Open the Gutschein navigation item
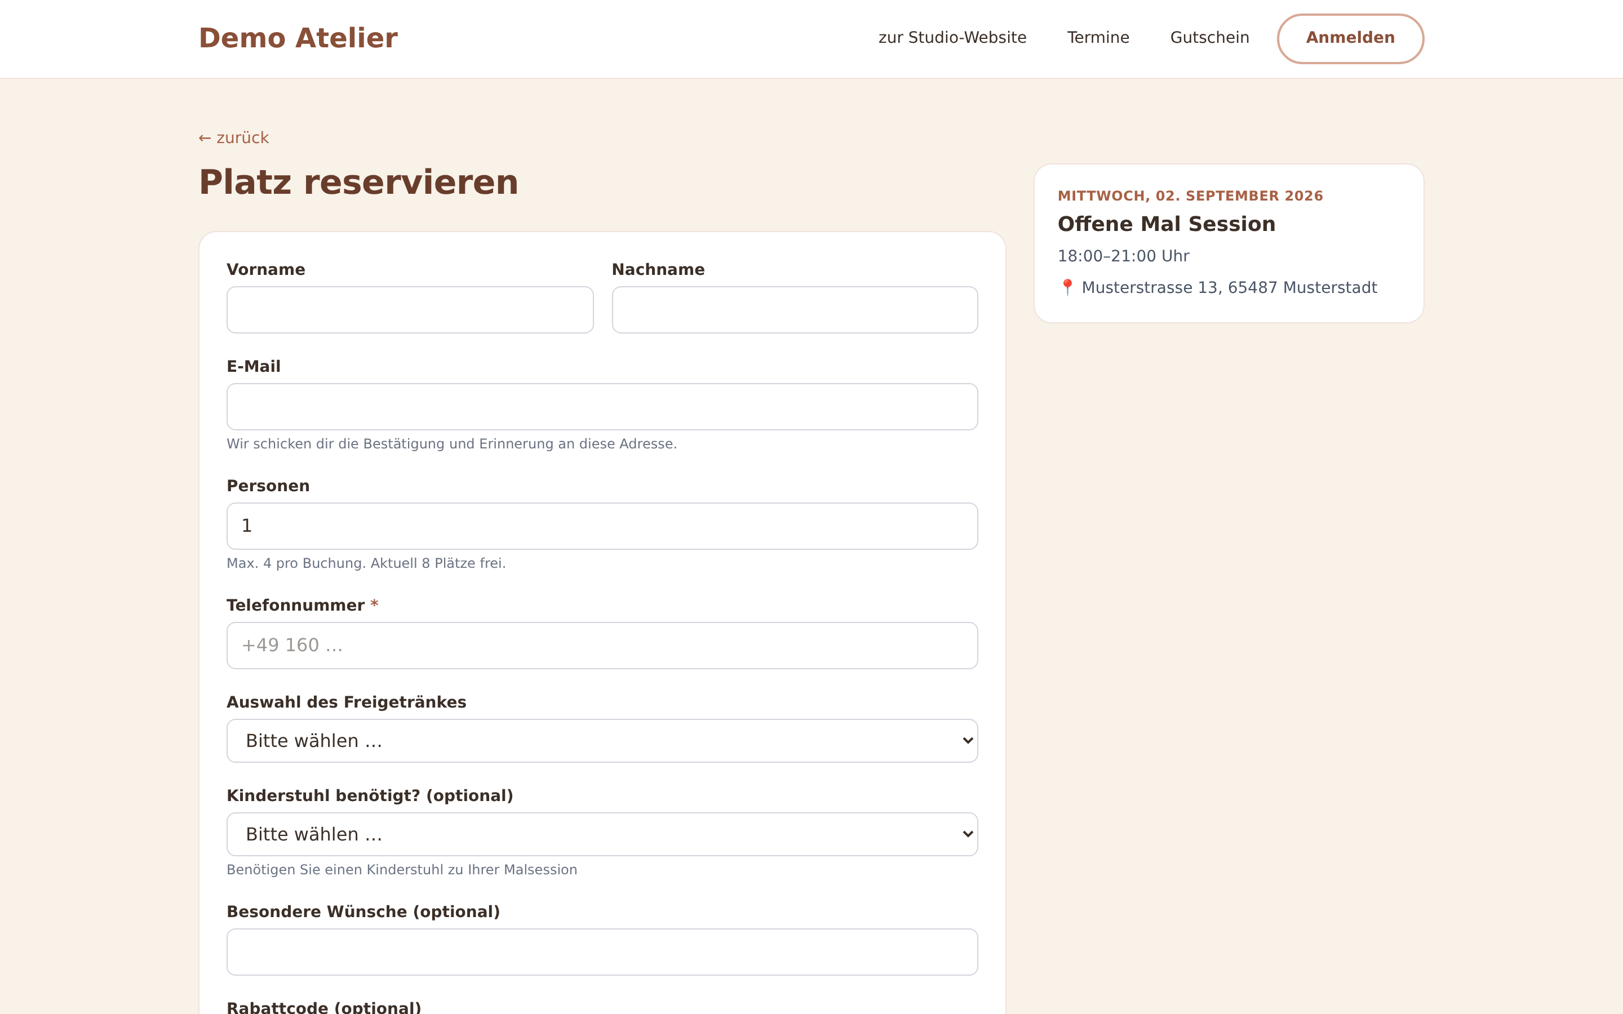Screen dimensions: 1623x1014 pos(1209,38)
